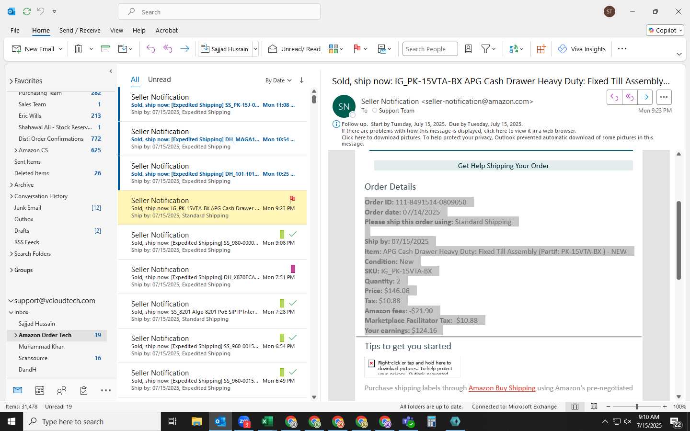The width and height of the screenshot is (690, 431).
Task: Toggle checkmark on Mon 6:49 PM message
Action: pos(293,372)
